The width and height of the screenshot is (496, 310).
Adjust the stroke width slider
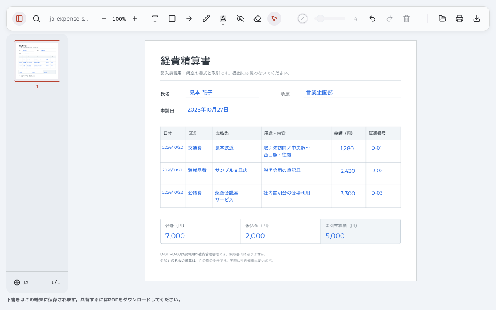coord(330,19)
